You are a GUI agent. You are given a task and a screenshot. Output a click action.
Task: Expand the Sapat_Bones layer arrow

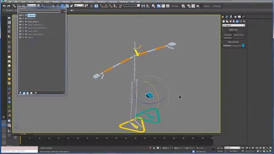click(39, 22)
